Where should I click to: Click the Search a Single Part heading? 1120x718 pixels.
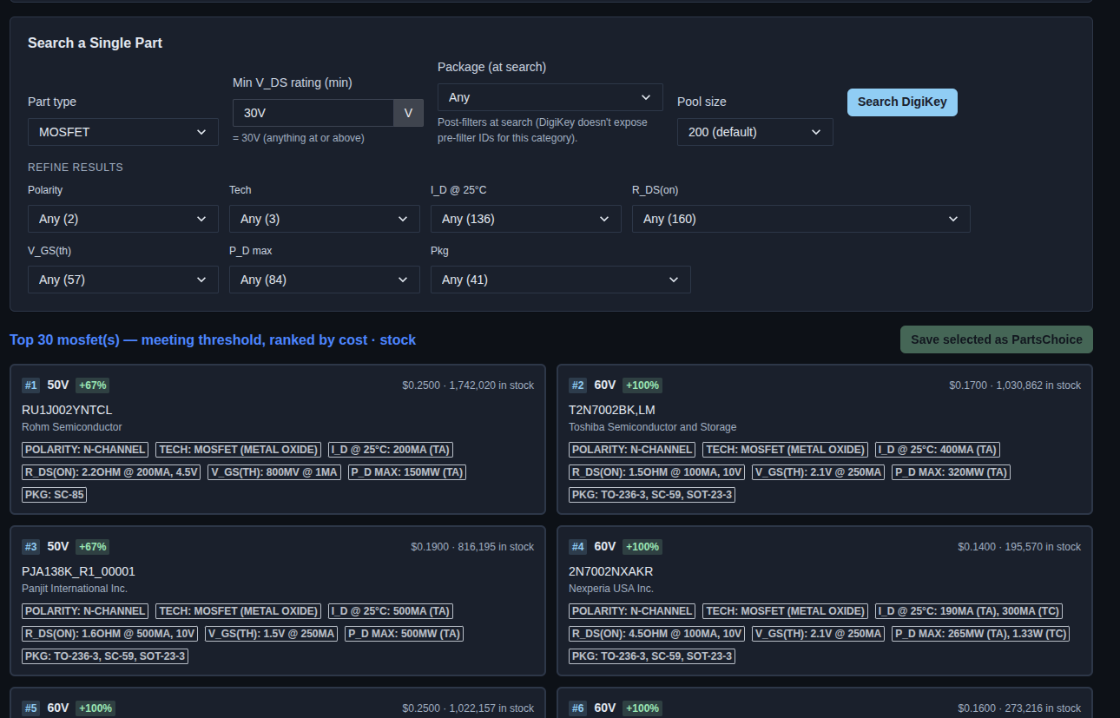pos(95,43)
